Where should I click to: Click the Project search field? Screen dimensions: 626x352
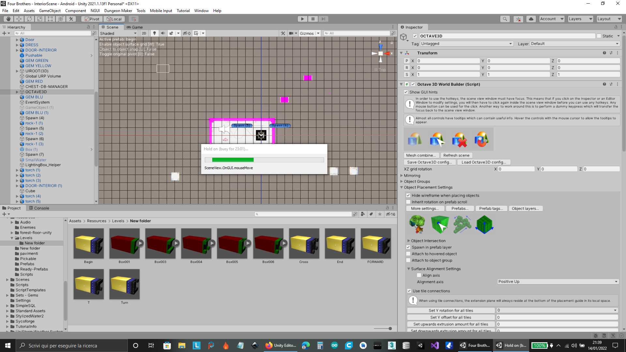(304, 214)
